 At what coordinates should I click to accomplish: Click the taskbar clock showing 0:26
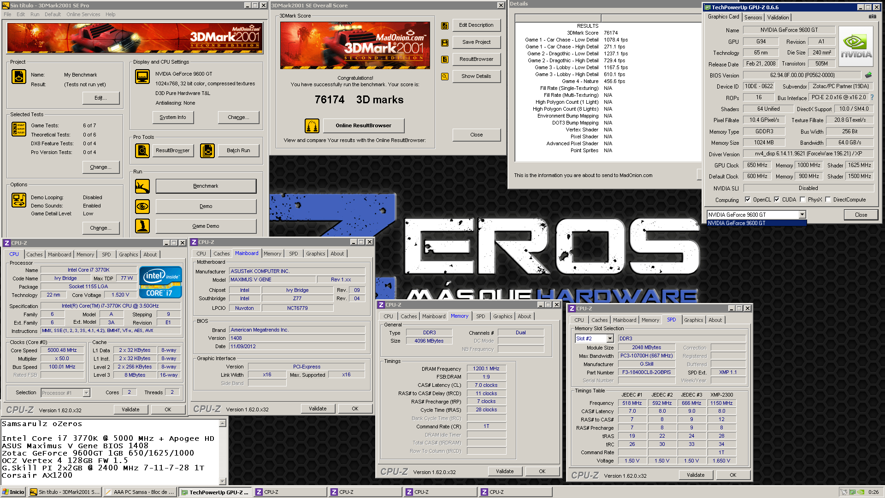coord(873,492)
